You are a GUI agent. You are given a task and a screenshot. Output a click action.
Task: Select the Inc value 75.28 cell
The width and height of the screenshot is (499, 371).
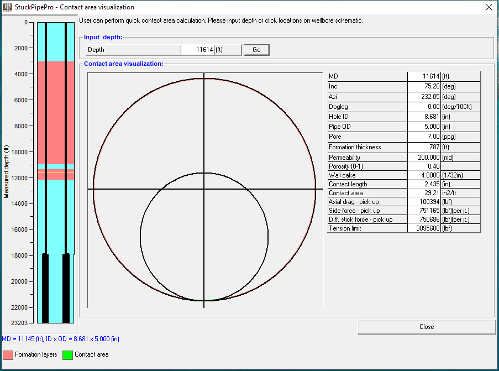pyautogui.click(x=424, y=86)
